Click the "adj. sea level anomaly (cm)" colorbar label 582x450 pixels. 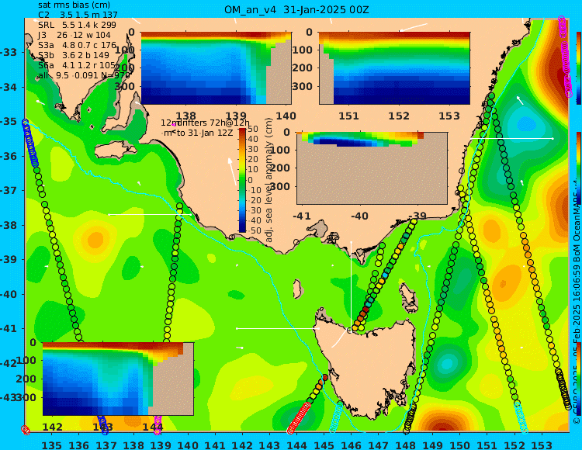(269, 180)
